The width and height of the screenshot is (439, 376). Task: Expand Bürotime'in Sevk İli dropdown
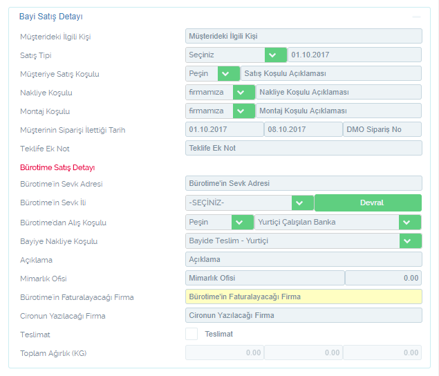pyautogui.click(x=302, y=203)
